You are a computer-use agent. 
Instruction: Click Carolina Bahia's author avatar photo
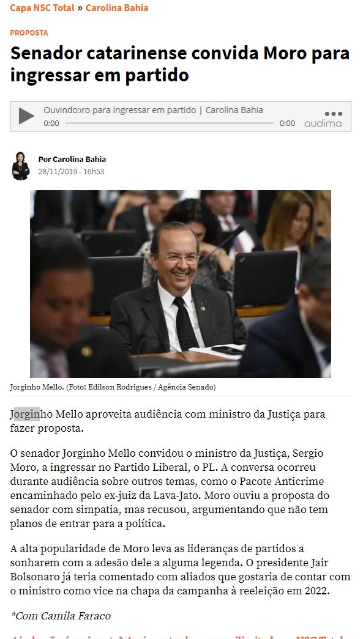click(x=20, y=166)
